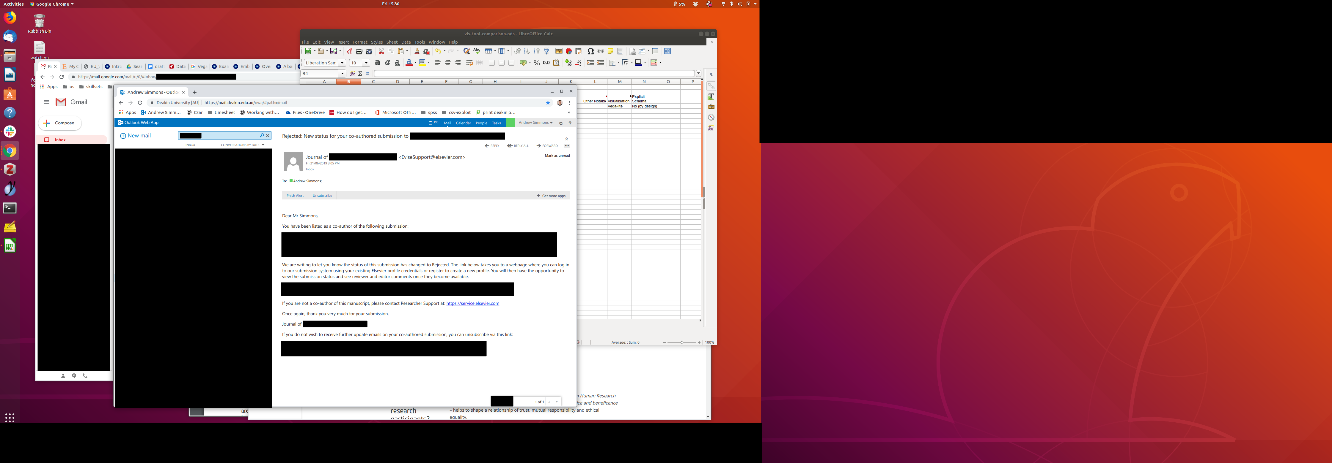Toggle Italic formatting in Calc toolbar

(387, 63)
